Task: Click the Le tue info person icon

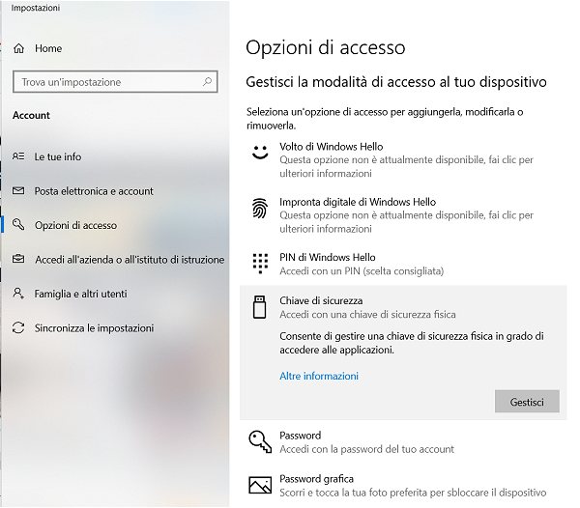Action: pyautogui.click(x=19, y=156)
